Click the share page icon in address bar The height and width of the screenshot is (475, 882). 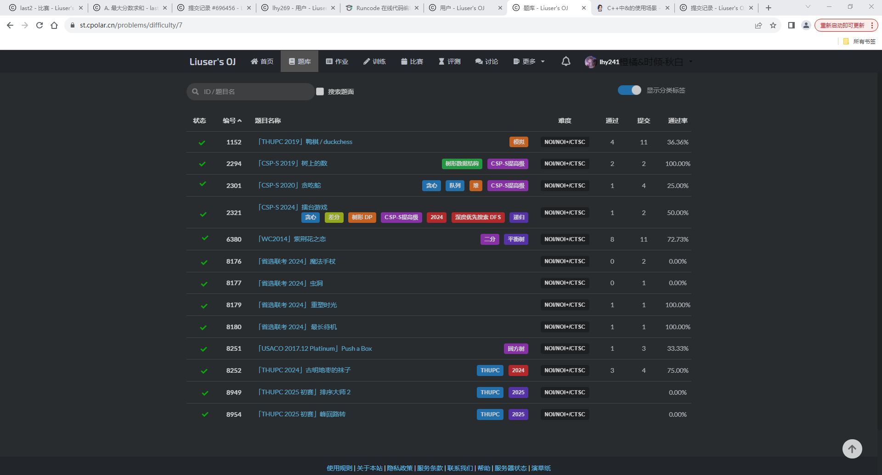(758, 25)
